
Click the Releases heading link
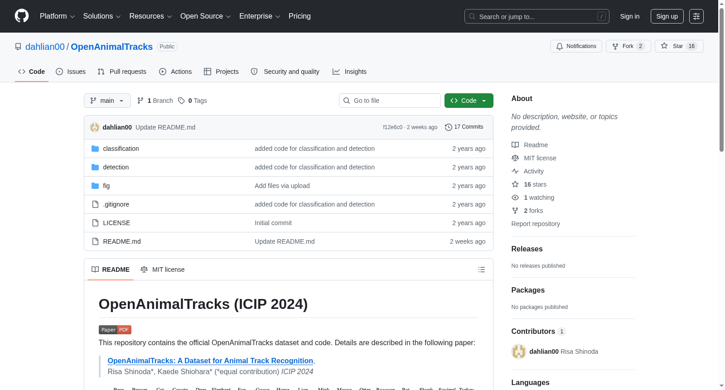pos(527,249)
